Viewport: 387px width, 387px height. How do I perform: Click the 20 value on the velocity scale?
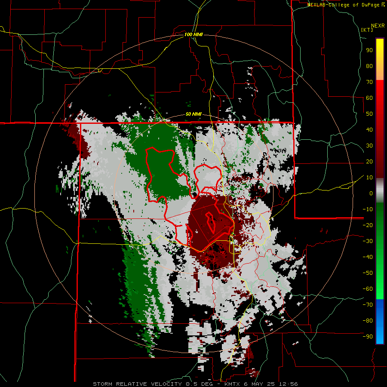coord(369,161)
